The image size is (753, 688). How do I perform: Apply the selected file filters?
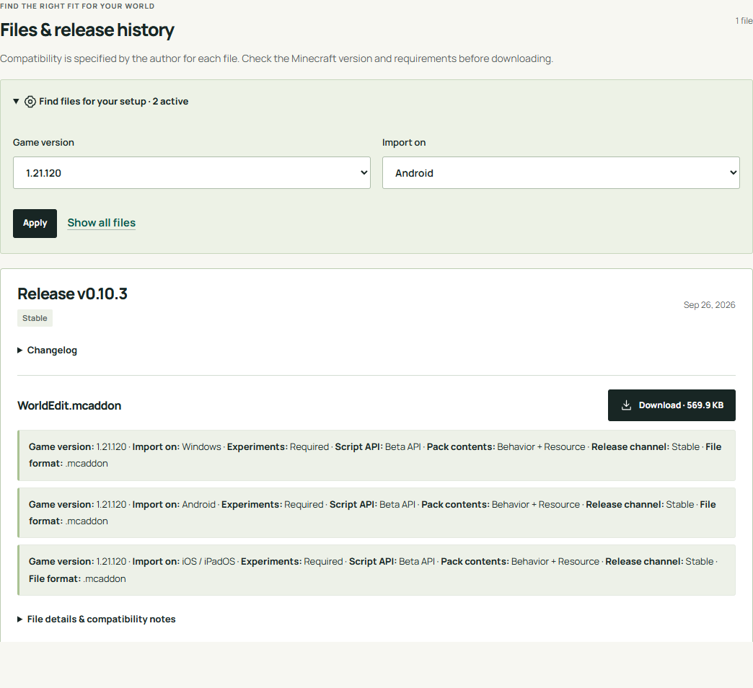tap(35, 224)
